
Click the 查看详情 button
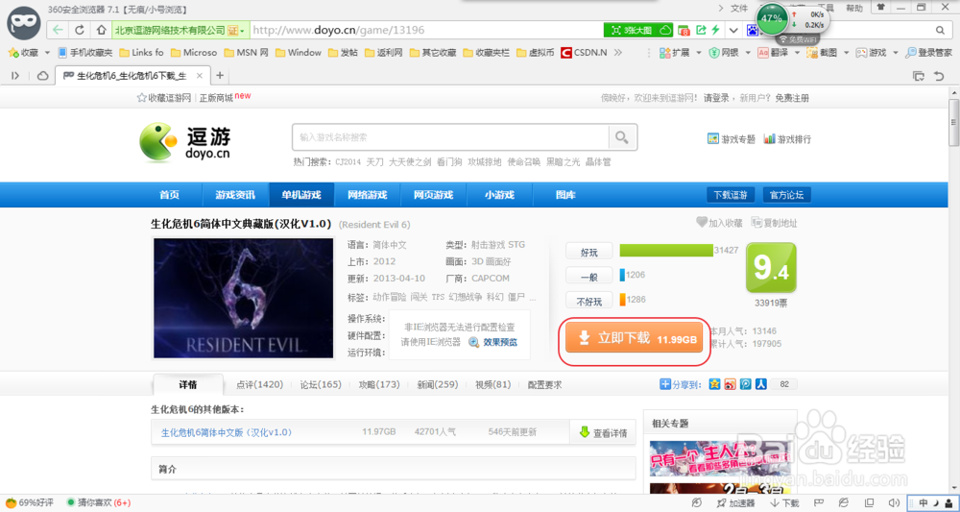pos(603,432)
